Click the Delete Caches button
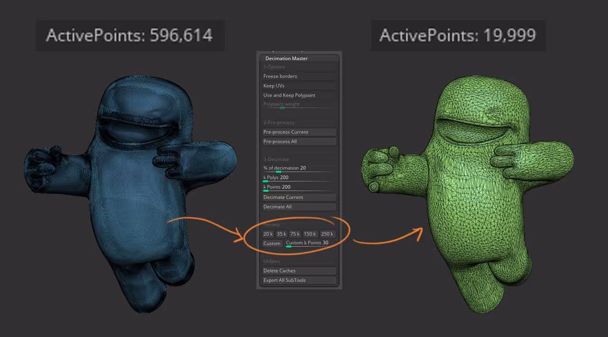 (299, 271)
